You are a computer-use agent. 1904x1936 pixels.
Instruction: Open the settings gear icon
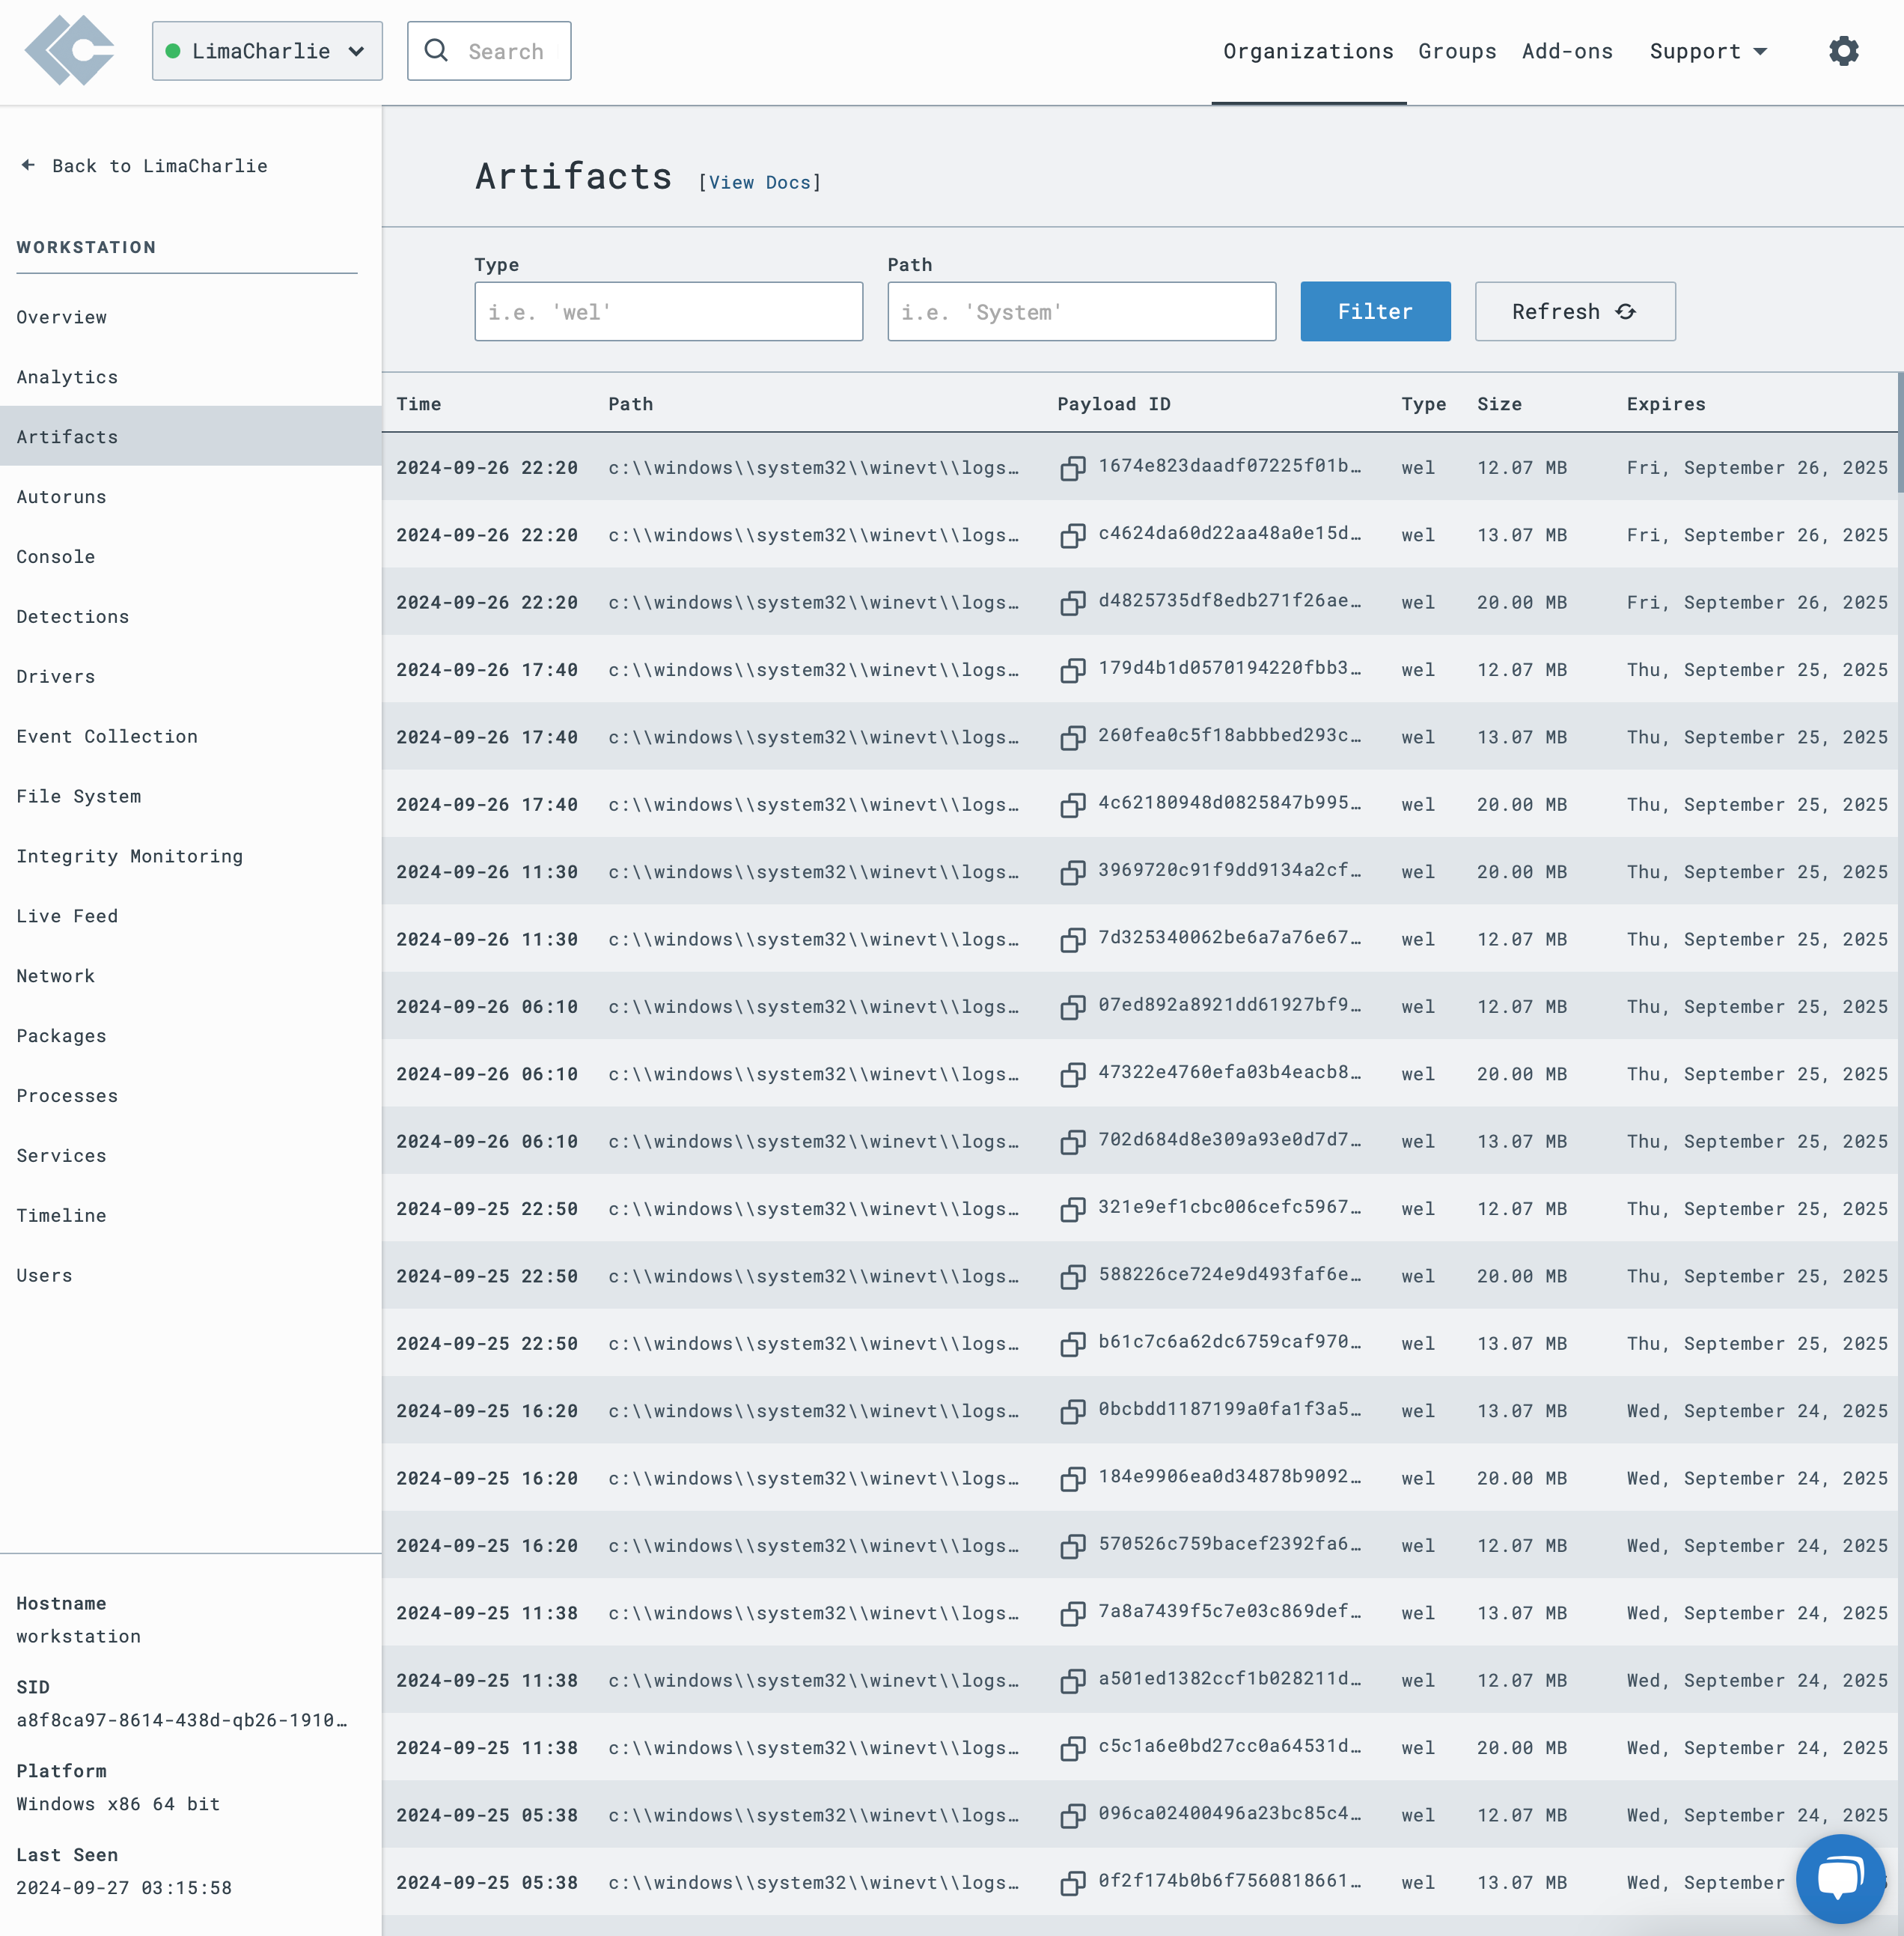1843,51
